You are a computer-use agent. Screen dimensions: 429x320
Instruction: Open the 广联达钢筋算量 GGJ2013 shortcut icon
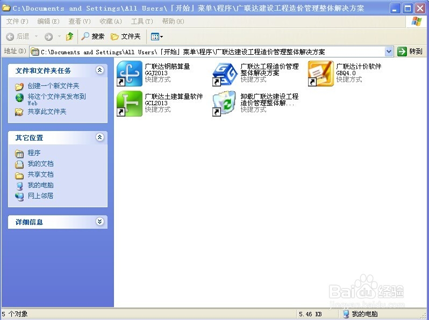tap(130, 74)
